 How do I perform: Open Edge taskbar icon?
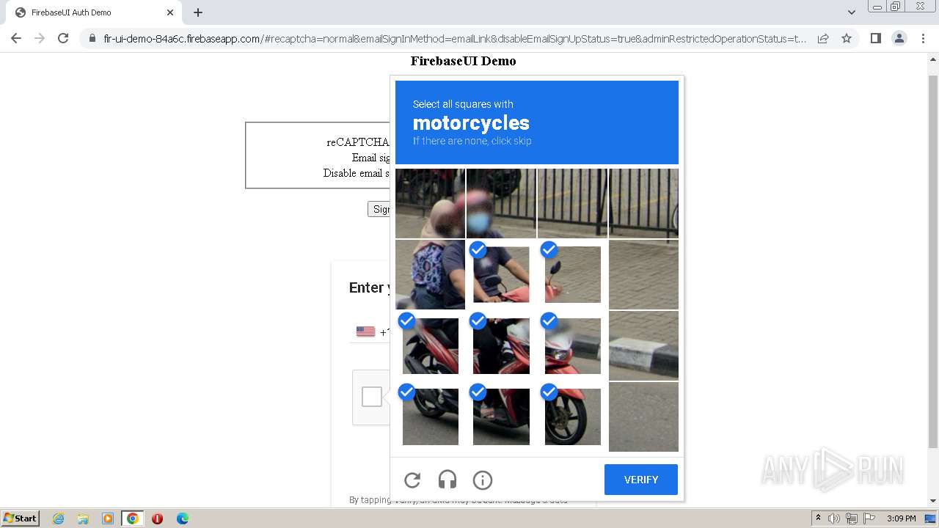pyautogui.click(x=182, y=518)
